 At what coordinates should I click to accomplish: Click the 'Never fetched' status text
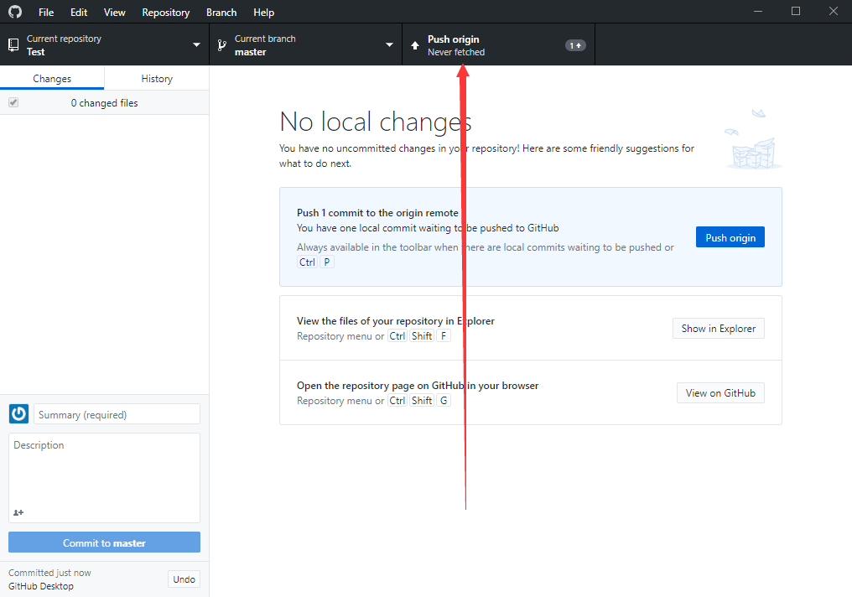[x=456, y=52]
